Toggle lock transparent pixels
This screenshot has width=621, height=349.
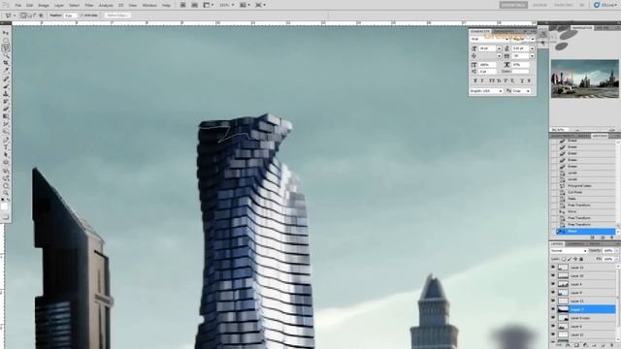coord(564,259)
